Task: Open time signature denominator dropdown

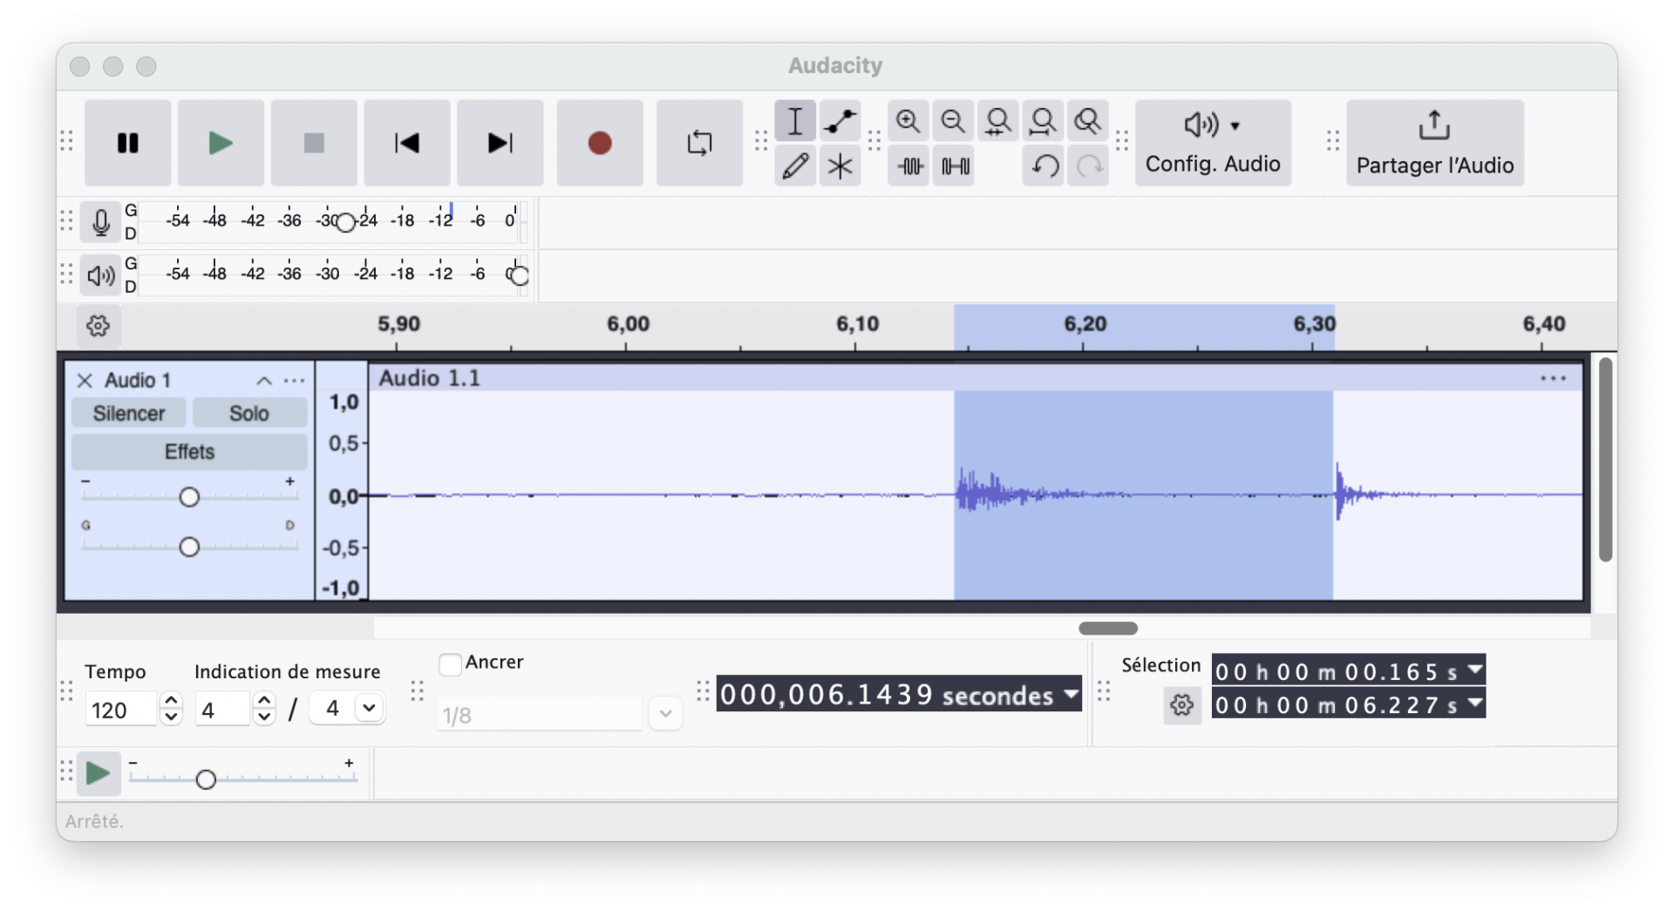Action: click(x=369, y=708)
